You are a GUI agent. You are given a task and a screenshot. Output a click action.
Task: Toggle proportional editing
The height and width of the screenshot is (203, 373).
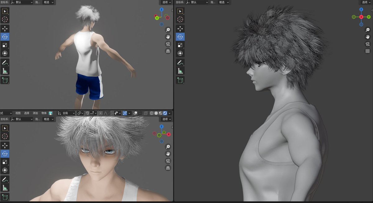(101, 113)
